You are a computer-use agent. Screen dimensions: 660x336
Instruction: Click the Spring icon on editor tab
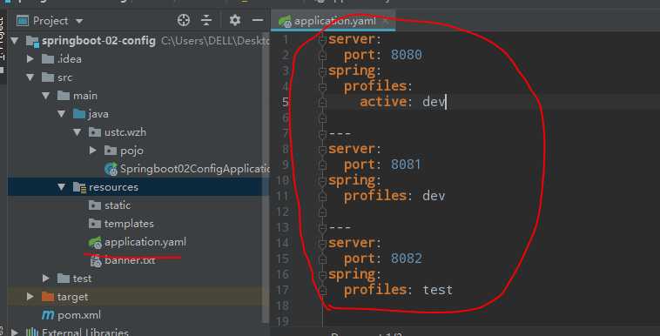click(x=285, y=21)
